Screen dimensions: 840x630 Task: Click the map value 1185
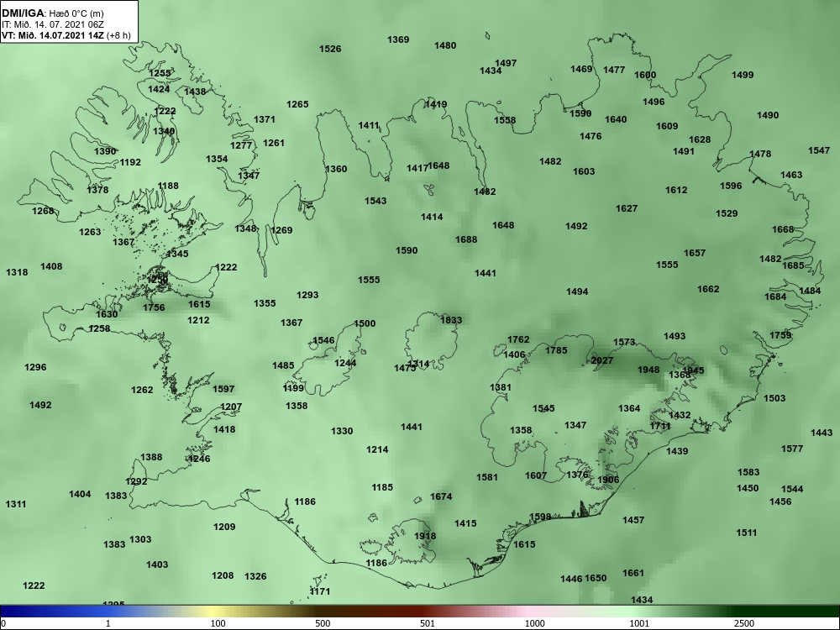click(382, 487)
